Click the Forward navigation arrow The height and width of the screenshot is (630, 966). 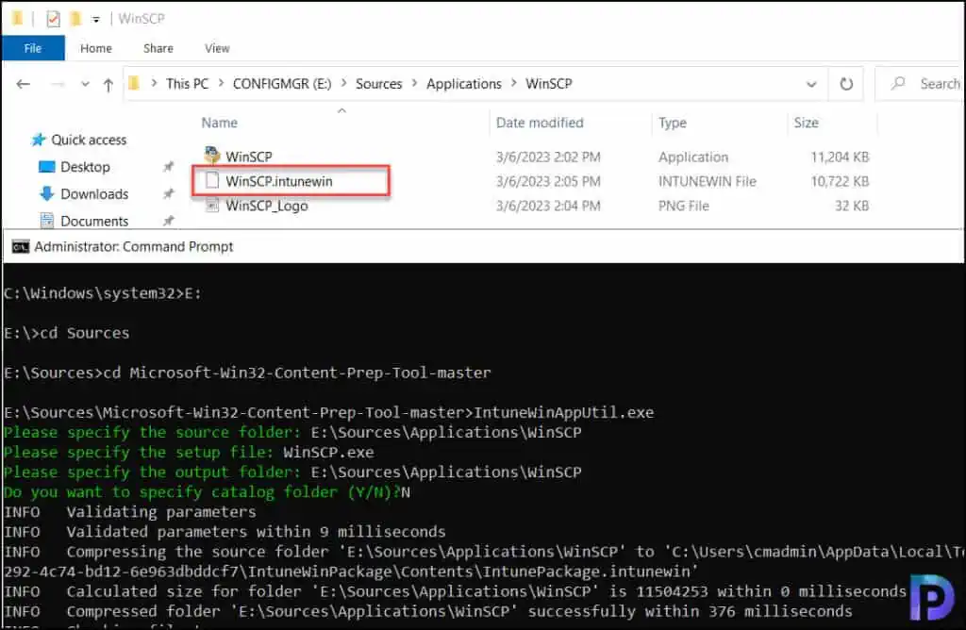coord(58,84)
